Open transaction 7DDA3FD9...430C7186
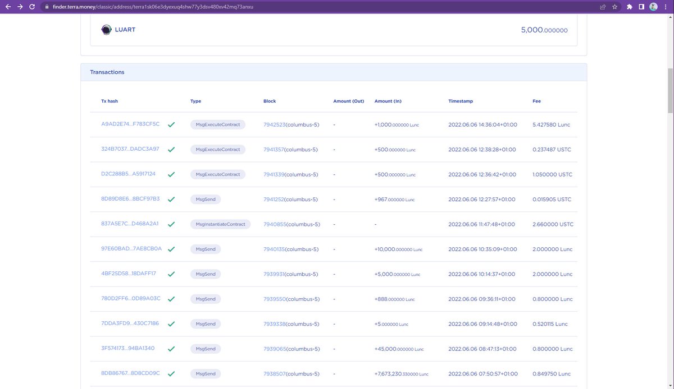674x389 pixels. click(130, 323)
